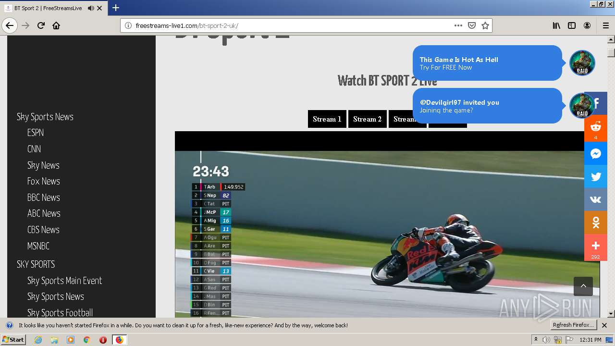Open the Library bookmarks panel

pyautogui.click(x=556, y=25)
